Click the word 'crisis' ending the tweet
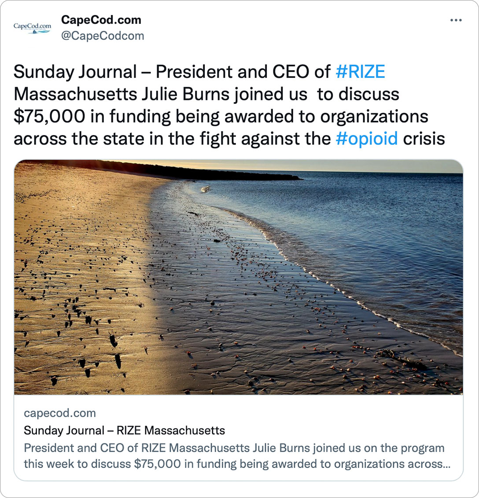 coord(424,139)
